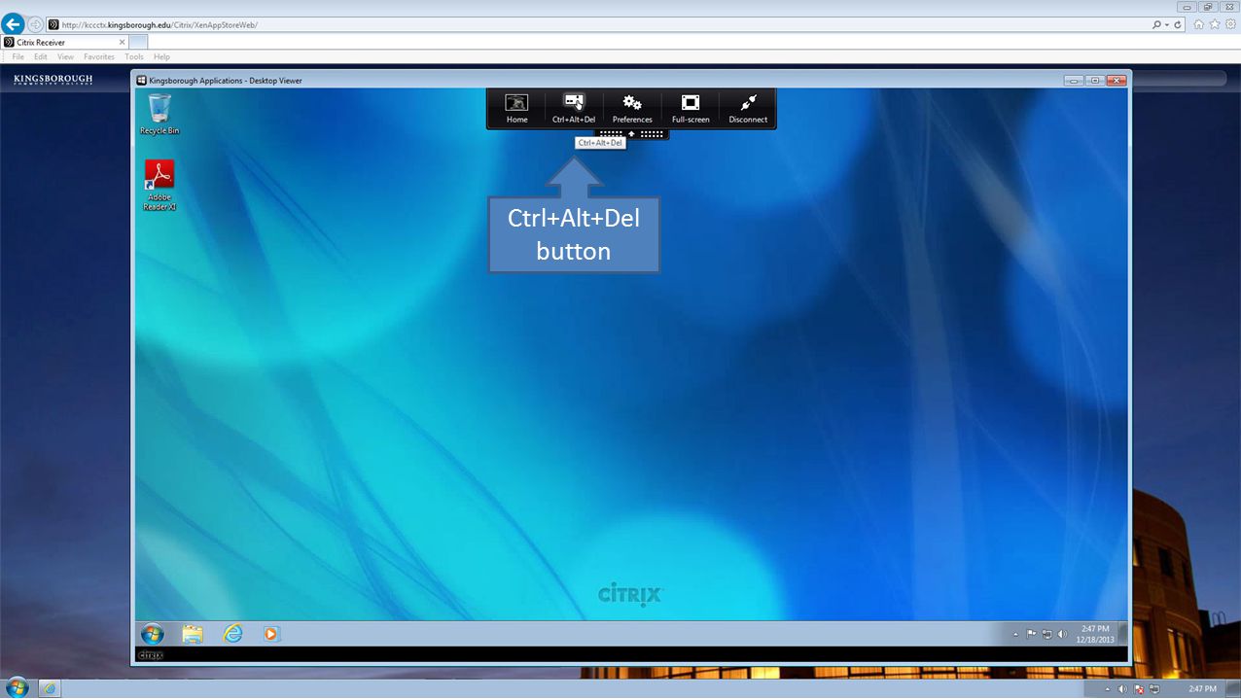Open browser favorites star
This screenshot has height=700, width=1241.
[1215, 24]
